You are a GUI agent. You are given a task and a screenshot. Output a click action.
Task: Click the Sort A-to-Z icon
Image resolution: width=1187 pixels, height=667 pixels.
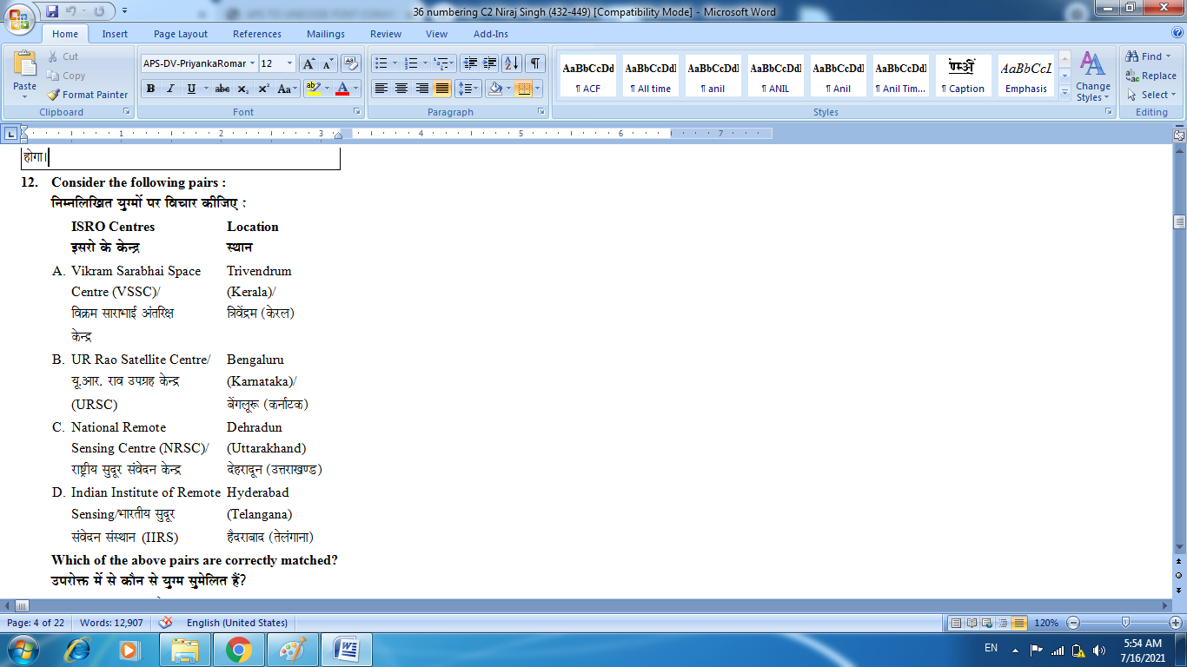511,63
